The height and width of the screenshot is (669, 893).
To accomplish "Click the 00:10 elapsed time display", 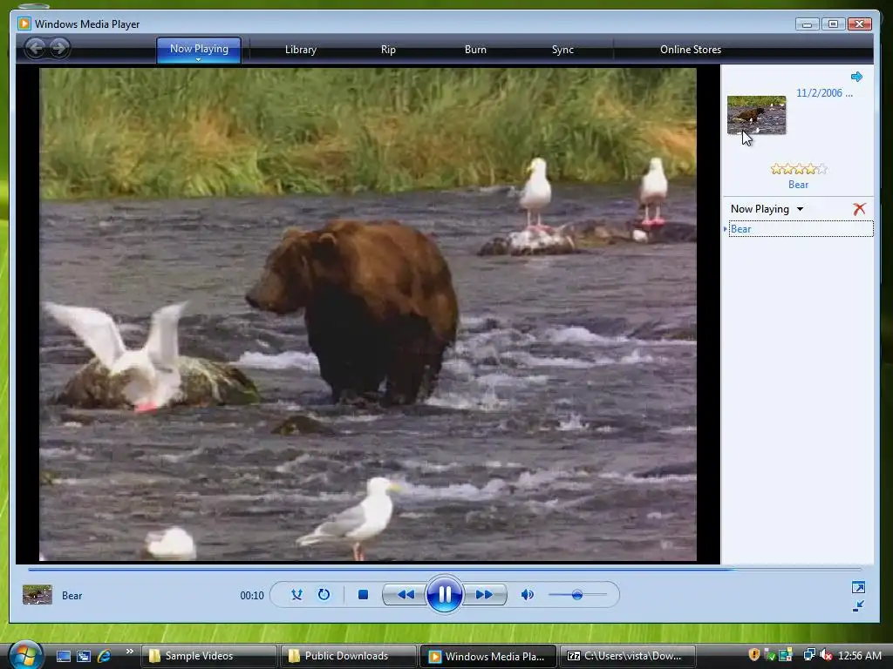I will point(252,596).
